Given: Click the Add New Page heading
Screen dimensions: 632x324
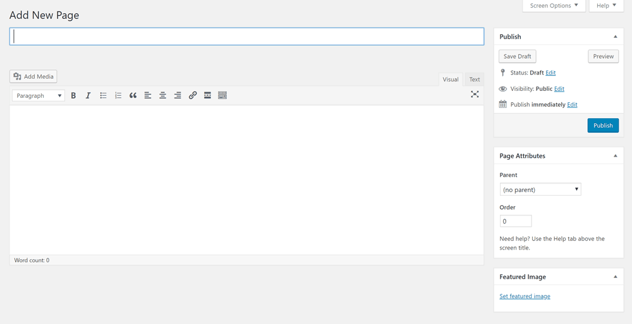Looking at the screenshot, I should pos(44,15).
